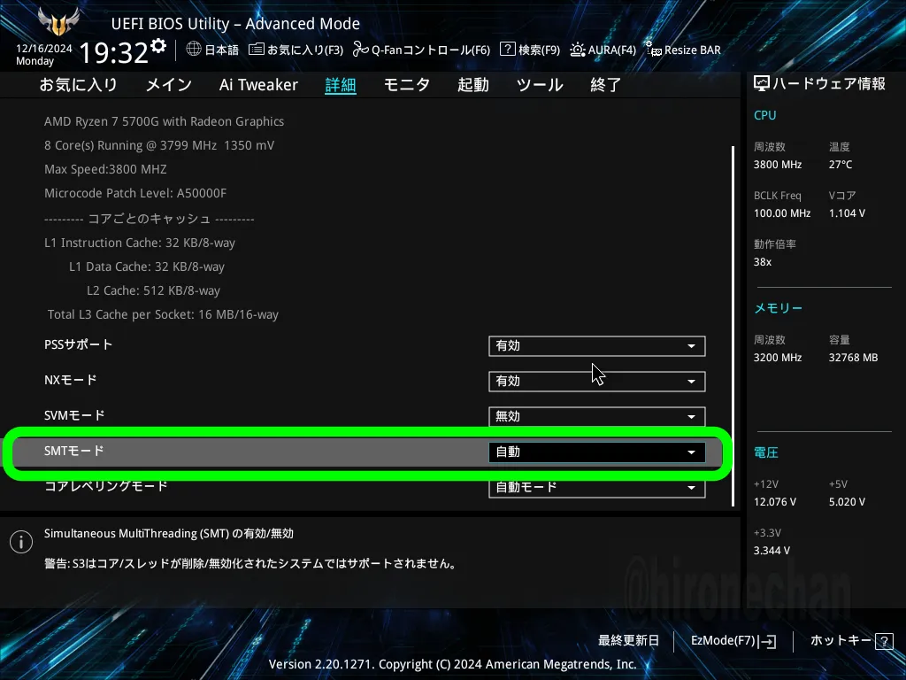Open Q-Fanコントロール(F6)

[422, 50]
